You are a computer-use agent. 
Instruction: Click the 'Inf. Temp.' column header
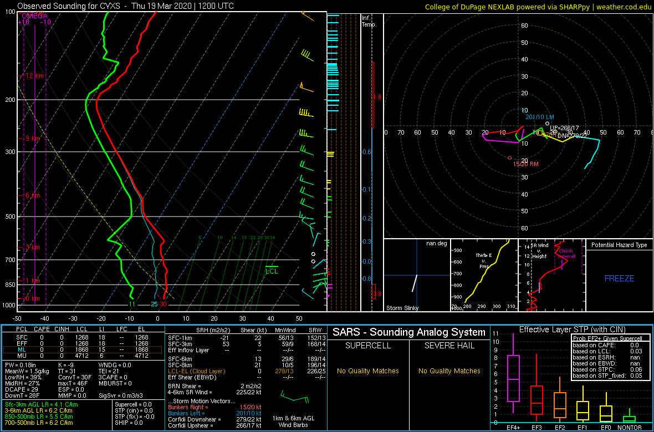pyautogui.click(x=370, y=21)
